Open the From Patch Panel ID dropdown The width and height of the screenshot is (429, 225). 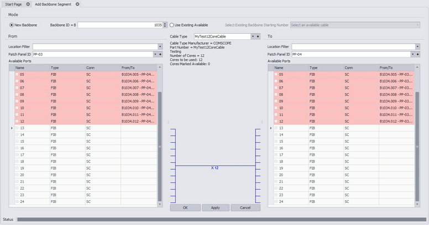point(155,54)
